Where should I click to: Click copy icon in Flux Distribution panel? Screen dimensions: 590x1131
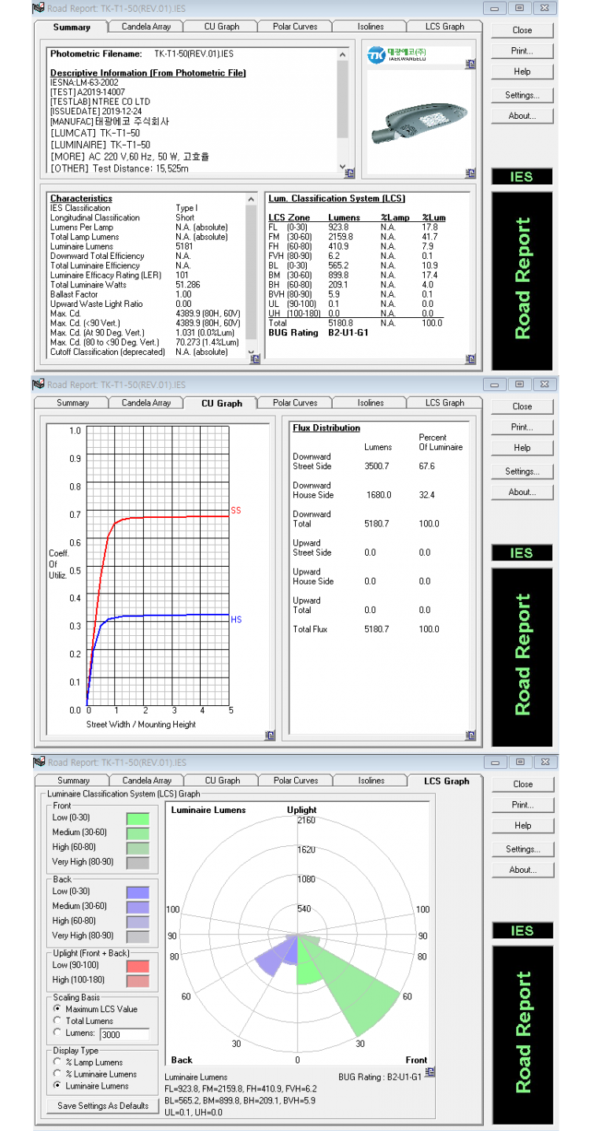pos(470,735)
